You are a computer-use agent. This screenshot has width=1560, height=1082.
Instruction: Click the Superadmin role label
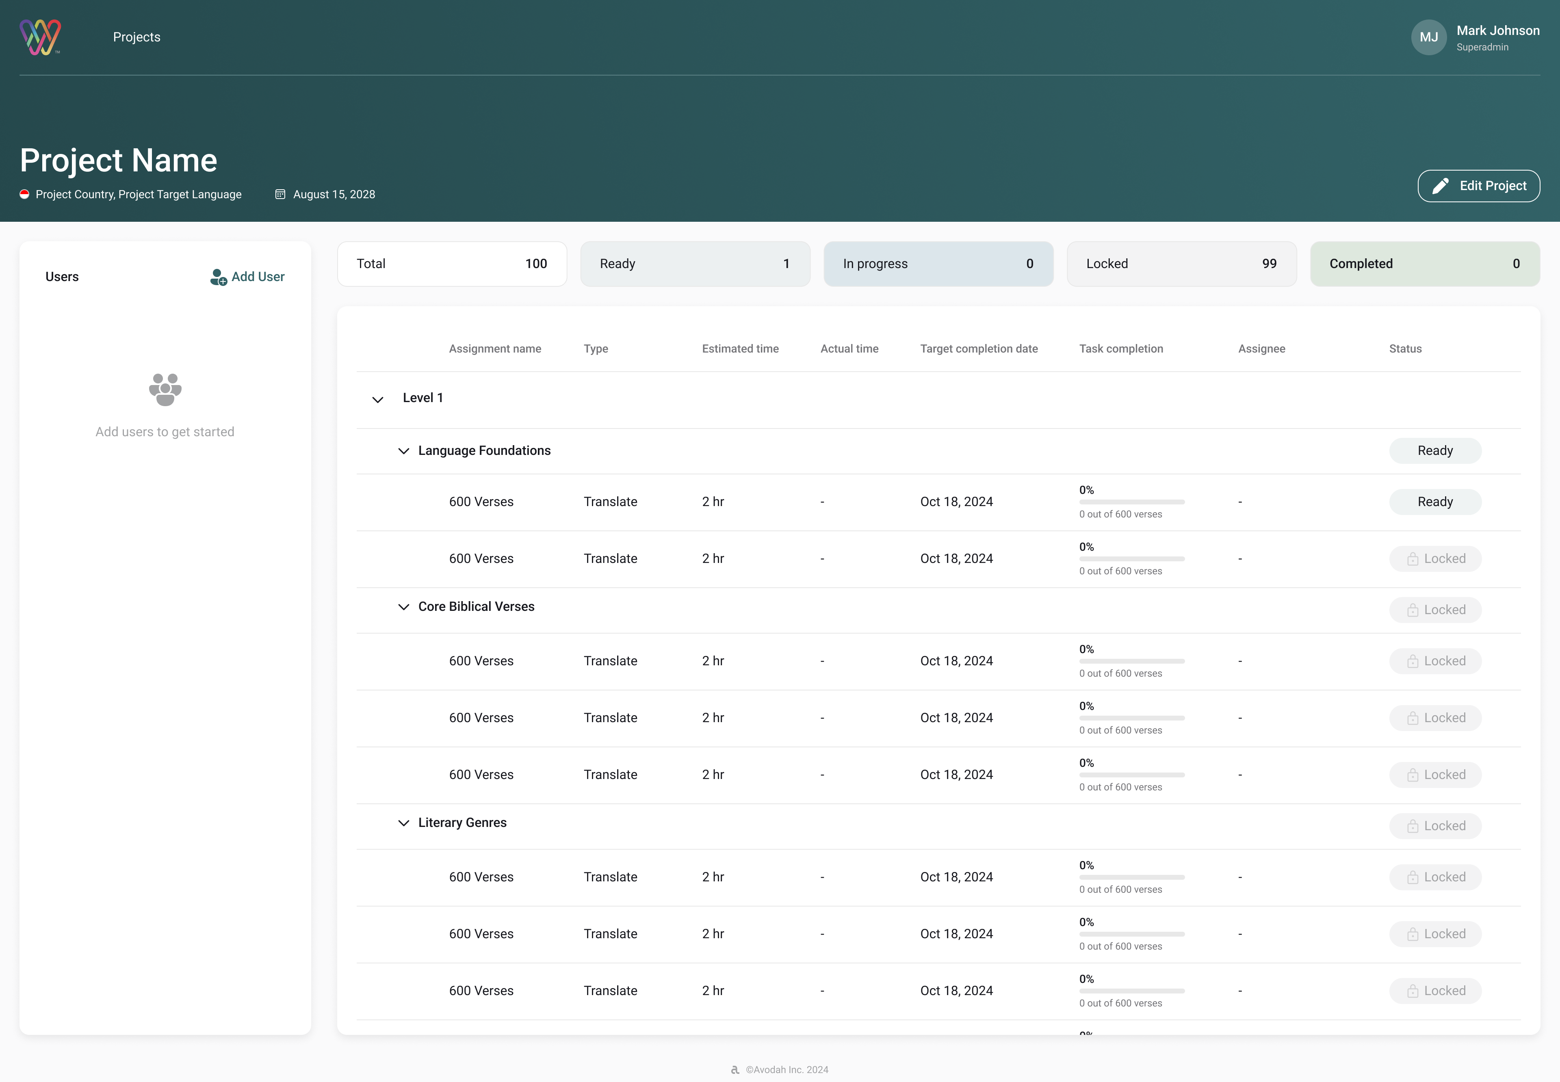(x=1483, y=48)
